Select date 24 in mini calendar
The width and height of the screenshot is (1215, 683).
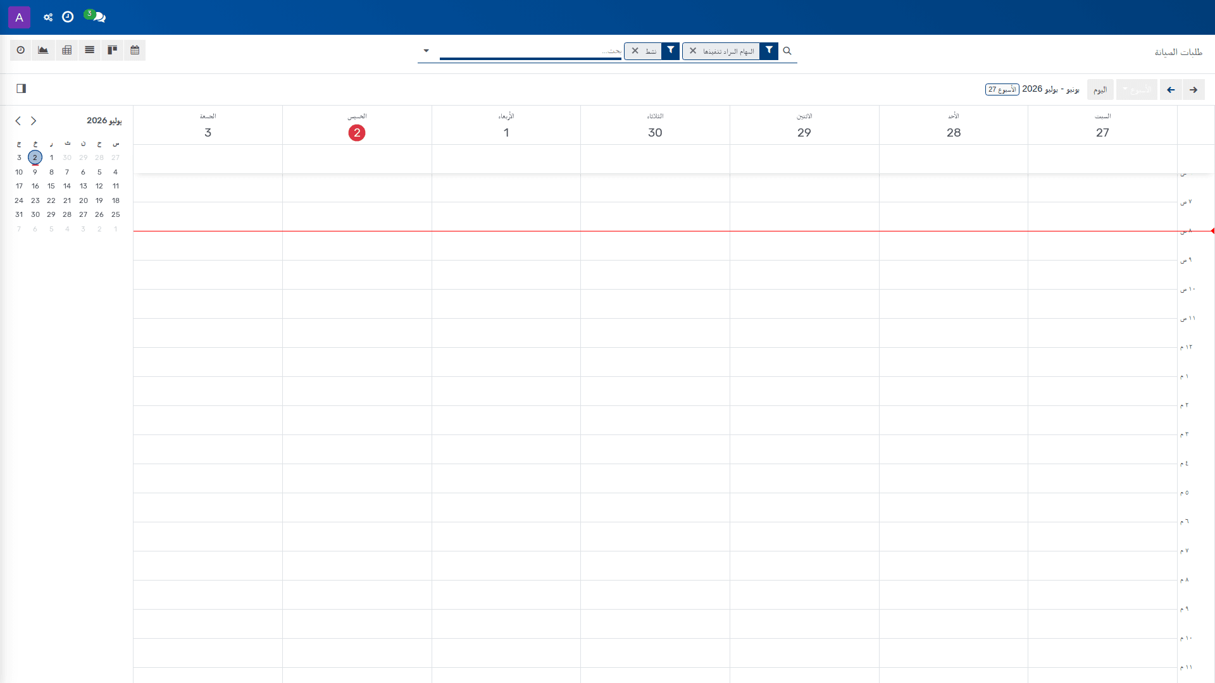pyautogui.click(x=19, y=200)
